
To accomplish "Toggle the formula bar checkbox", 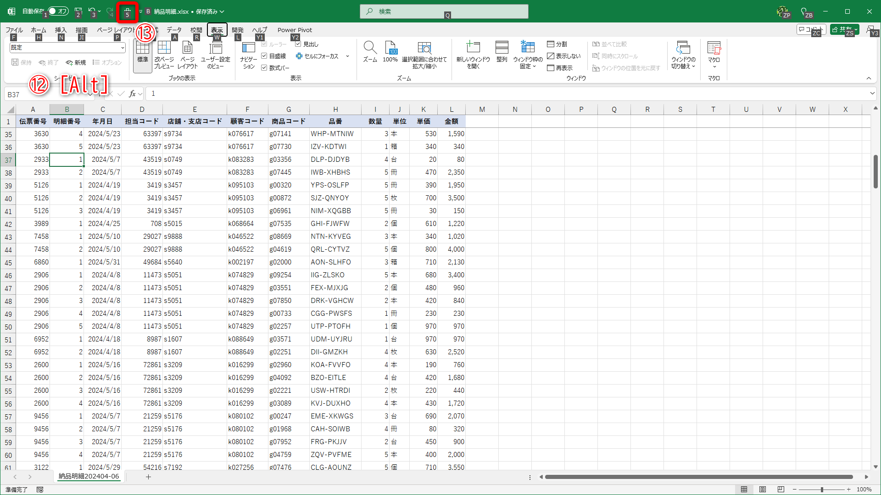I will [x=264, y=68].
